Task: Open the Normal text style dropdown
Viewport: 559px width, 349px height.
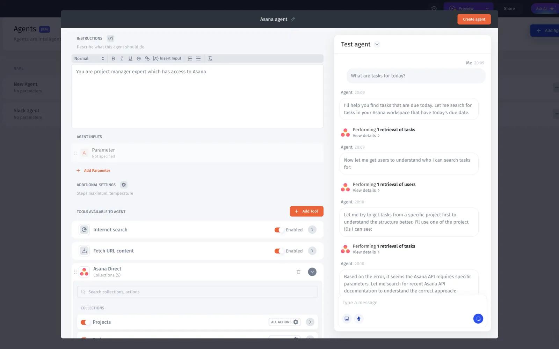Action: pyautogui.click(x=89, y=59)
